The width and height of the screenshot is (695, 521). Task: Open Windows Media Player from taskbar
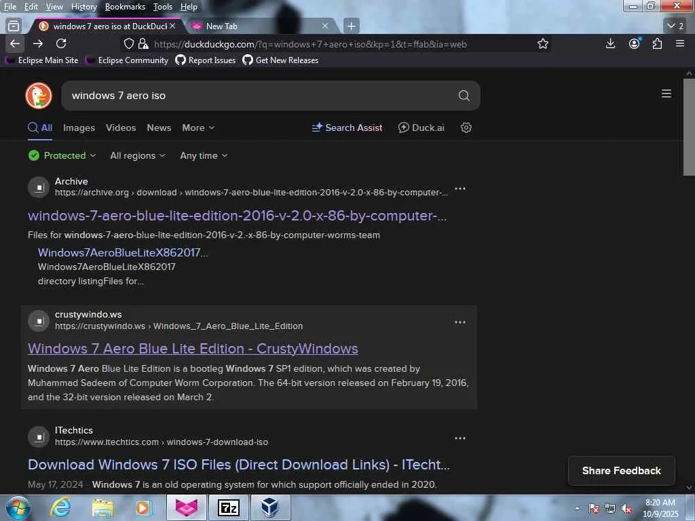point(144,507)
